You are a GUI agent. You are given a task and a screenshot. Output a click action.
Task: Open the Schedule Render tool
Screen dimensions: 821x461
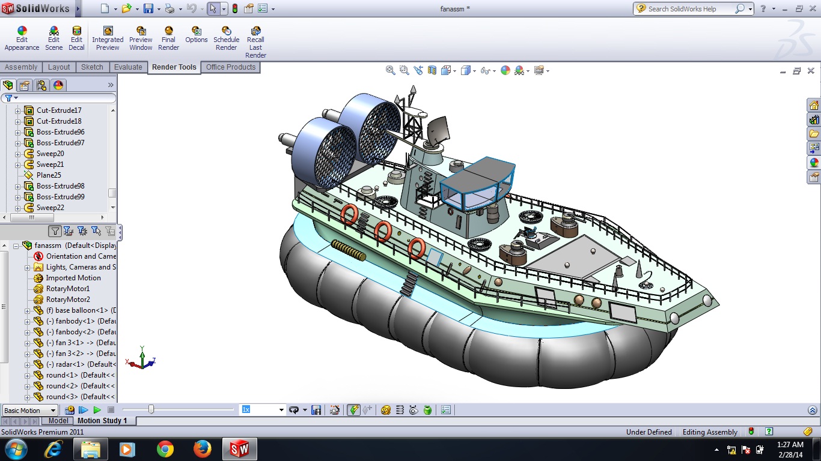click(226, 31)
